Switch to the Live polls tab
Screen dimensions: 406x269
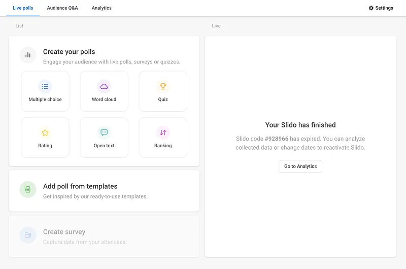pyautogui.click(x=23, y=8)
